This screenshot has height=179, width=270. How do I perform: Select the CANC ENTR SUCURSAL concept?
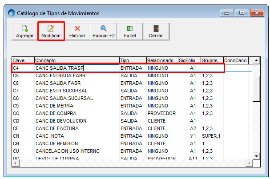tap(61, 91)
